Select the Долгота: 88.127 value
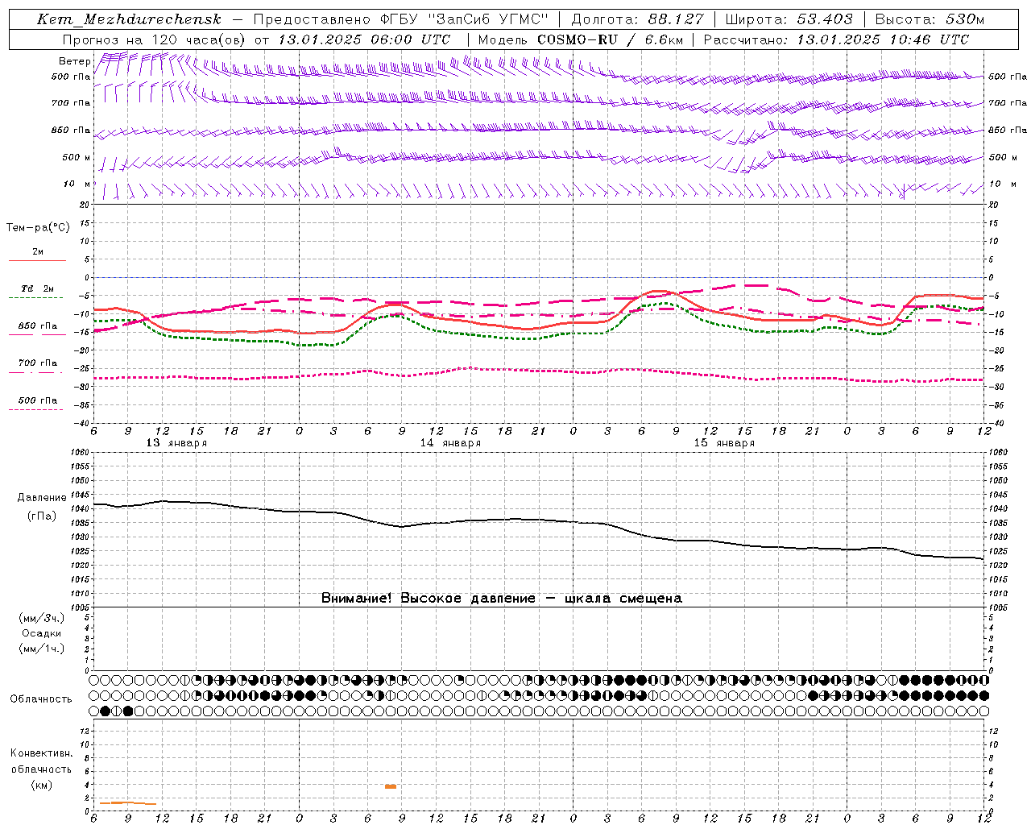The image size is (1031, 825). point(637,19)
